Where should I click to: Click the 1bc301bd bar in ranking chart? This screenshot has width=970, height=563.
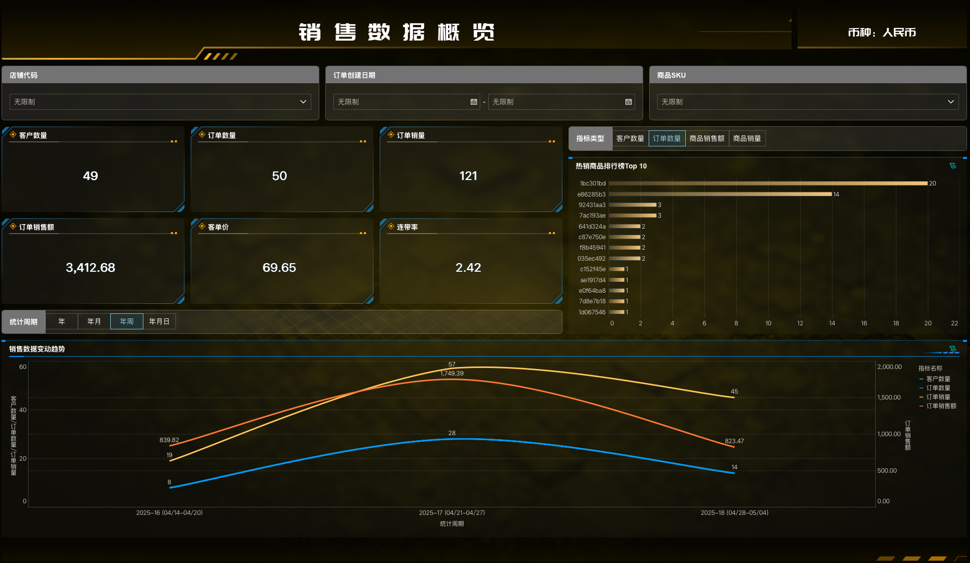tap(768, 183)
